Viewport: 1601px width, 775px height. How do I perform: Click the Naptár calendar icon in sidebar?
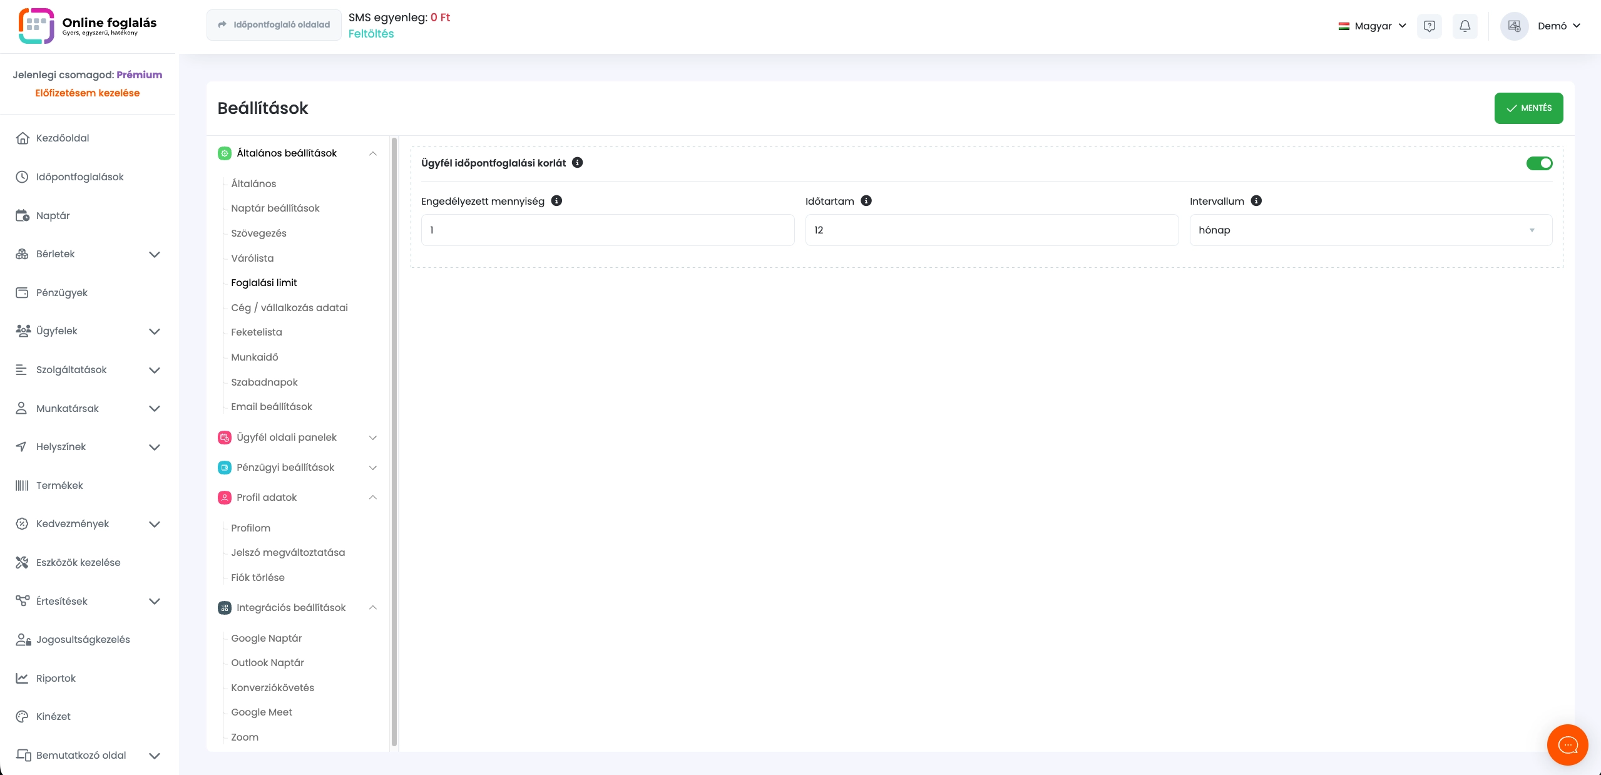pos(23,216)
